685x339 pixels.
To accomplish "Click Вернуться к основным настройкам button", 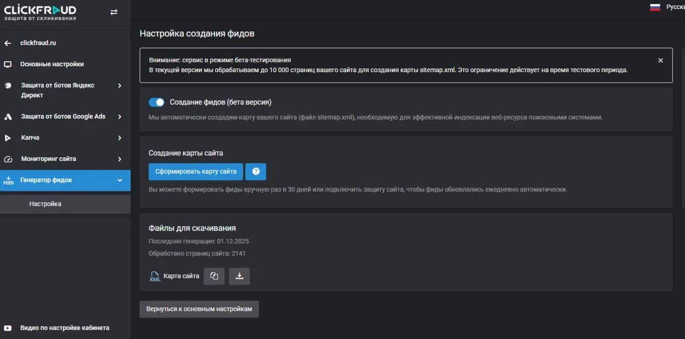I will click(199, 309).
